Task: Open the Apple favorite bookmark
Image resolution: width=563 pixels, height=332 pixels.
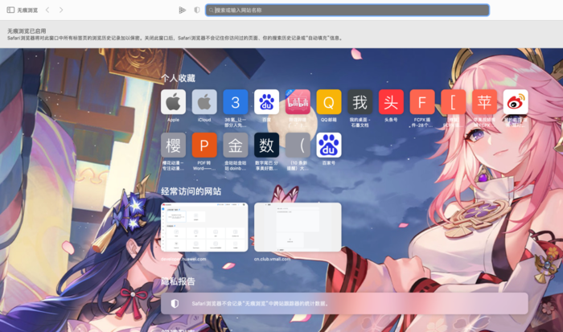Action: click(x=173, y=102)
